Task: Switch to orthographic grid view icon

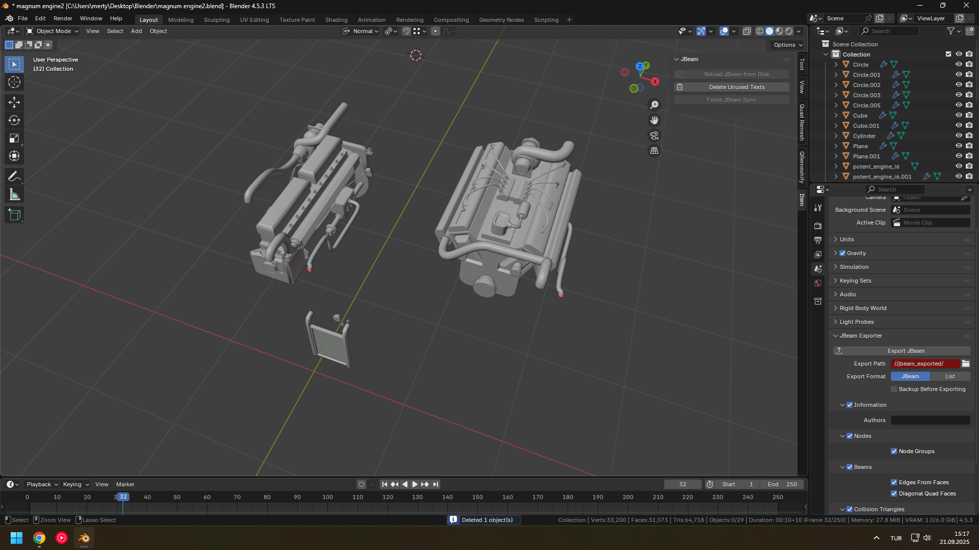Action: pos(654,151)
